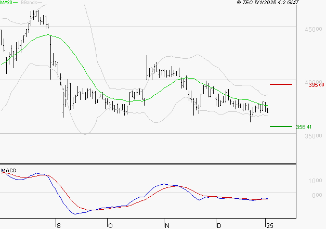Click the MA20 legend label
326x229 pixels.
(x=6, y=3)
